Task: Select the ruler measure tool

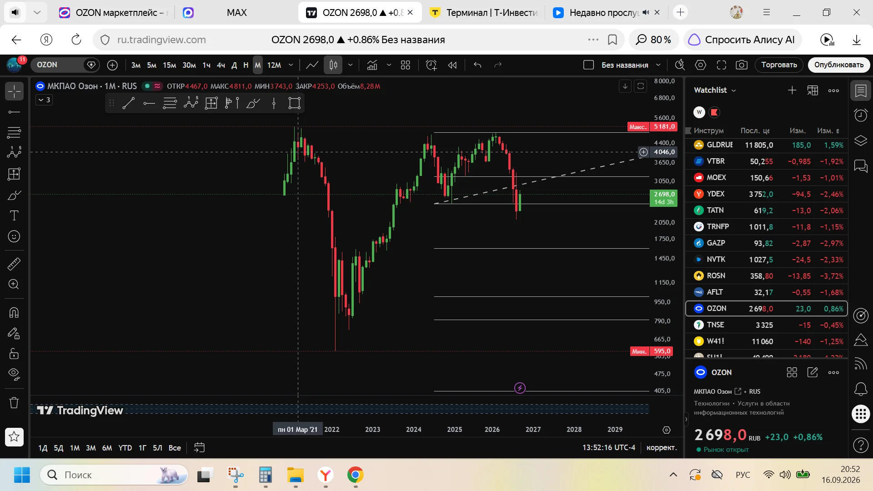Action: pos(14,264)
